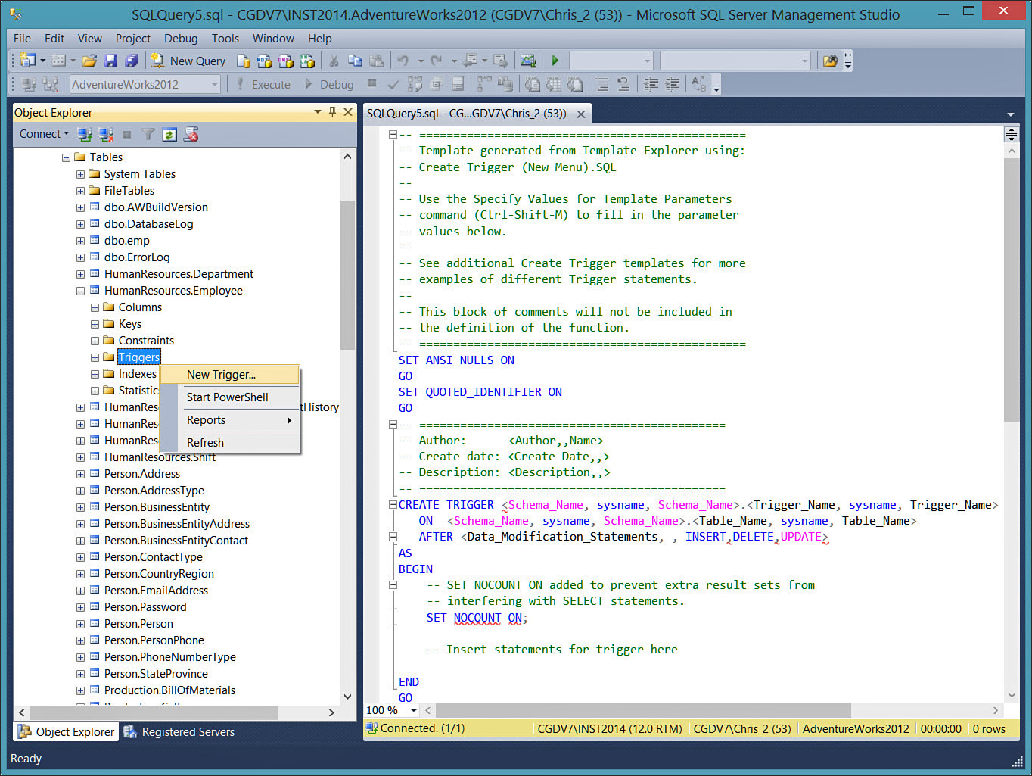The width and height of the screenshot is (1032, 776).
Task: Choose New Trigger... from the context menu
Action: click(230, 375)
